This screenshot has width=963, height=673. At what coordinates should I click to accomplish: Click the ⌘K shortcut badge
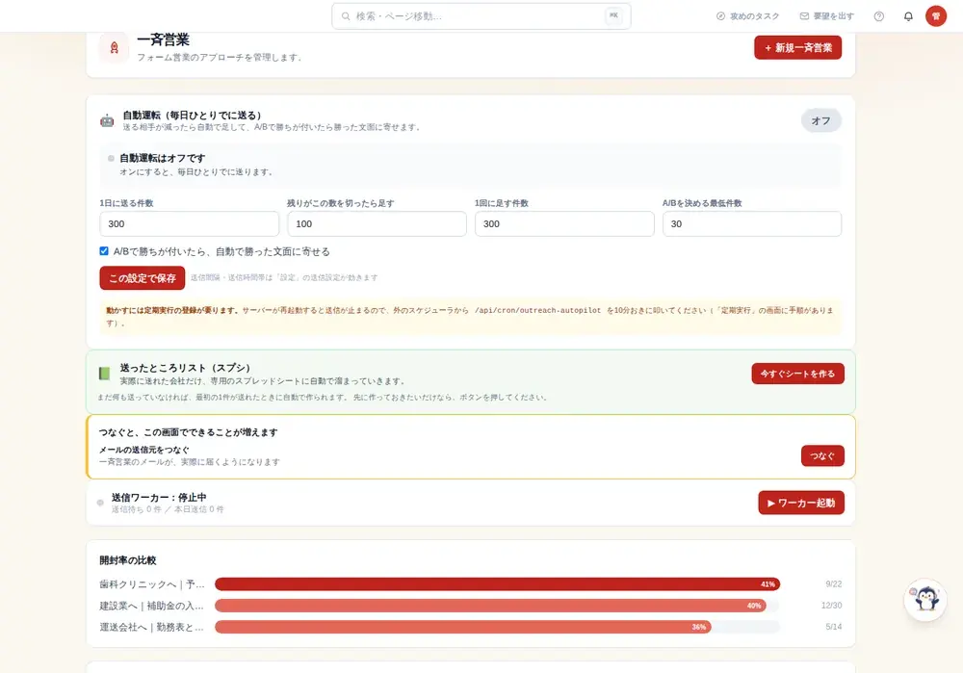(613, 16)
